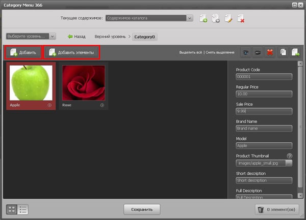Open the Apple item options arrow
This screenshot has height=220, width=306.
click(50, 105)
